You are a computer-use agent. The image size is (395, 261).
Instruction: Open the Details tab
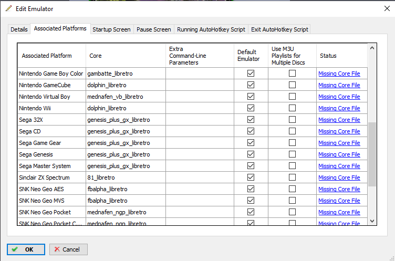(19, 29)
